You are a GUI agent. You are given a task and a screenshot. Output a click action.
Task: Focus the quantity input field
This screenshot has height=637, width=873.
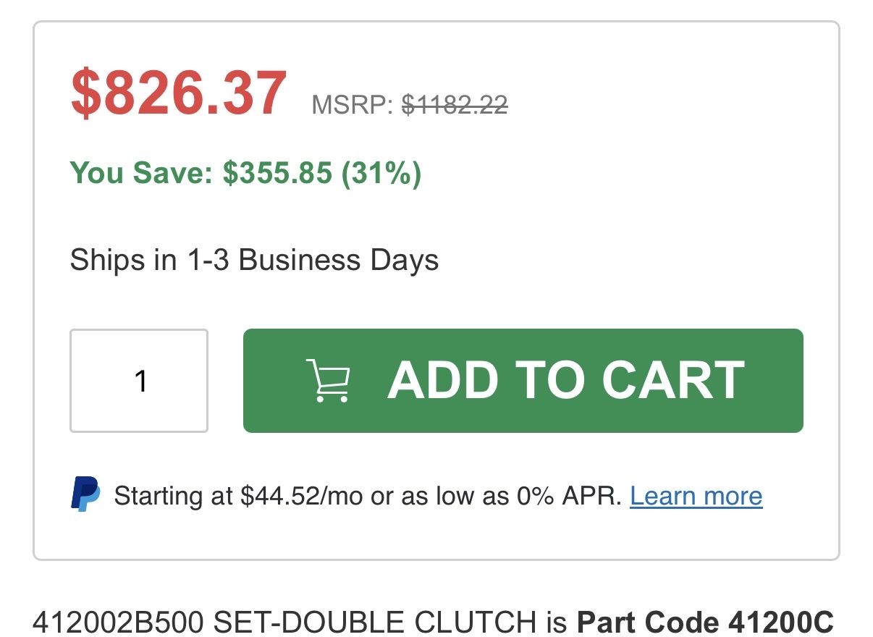point(139,381)
